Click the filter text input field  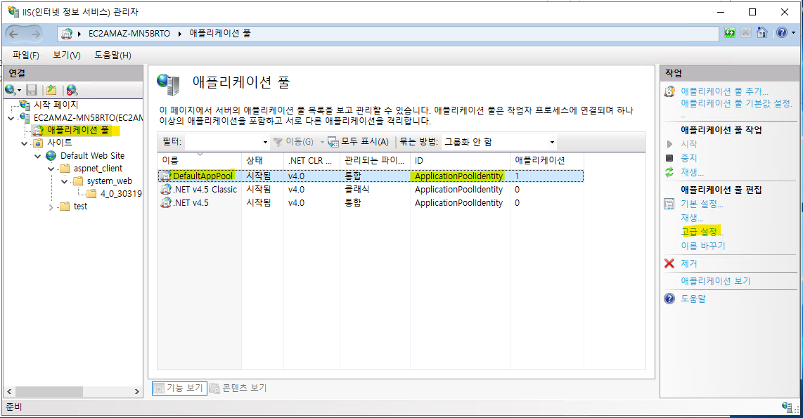224,142
